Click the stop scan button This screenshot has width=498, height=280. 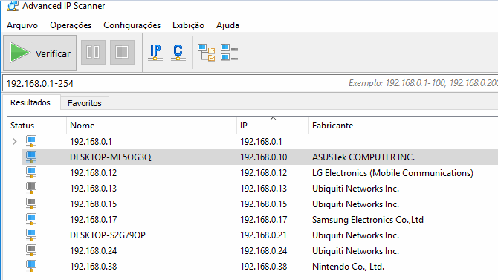(122, 53)
